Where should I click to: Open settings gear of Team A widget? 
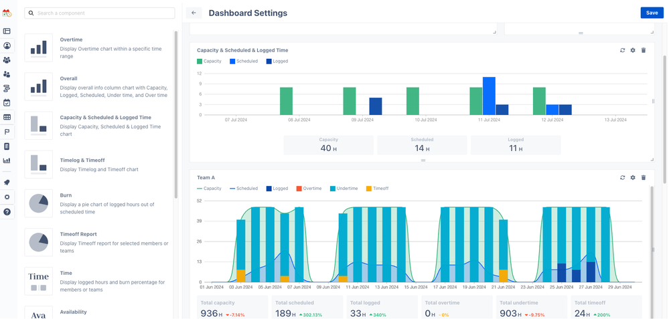pyautogui.click(x=633, y=177)
